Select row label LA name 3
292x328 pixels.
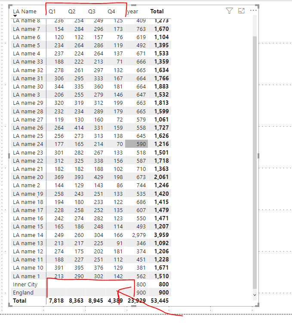point(26,94)
